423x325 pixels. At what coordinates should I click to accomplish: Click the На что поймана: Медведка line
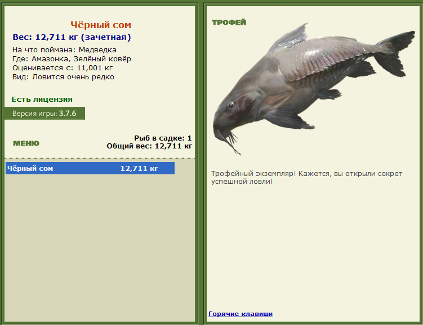point(64,50)
